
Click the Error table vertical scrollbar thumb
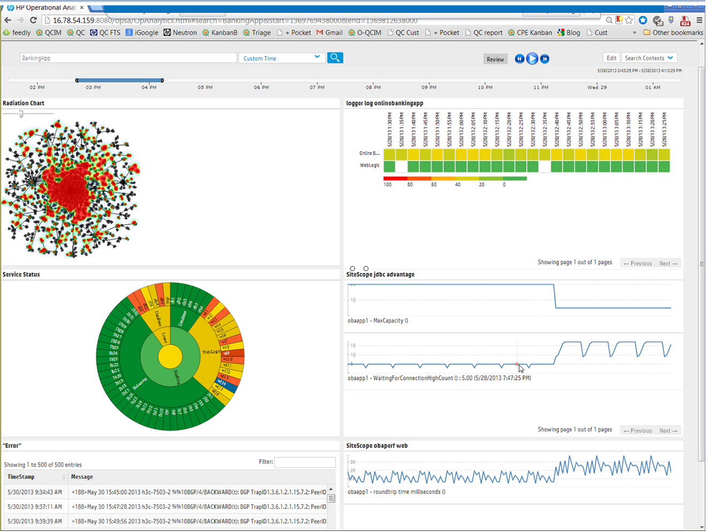click(331, 498)
